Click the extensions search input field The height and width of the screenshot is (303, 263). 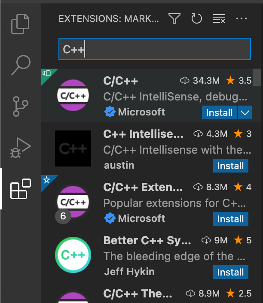(154, 49)
